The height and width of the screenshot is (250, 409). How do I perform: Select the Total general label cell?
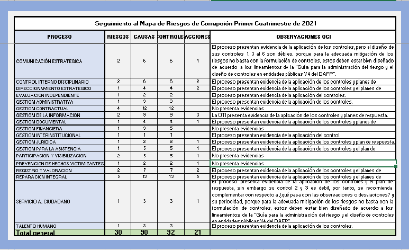pyautogui.click(x=59, y=233)
